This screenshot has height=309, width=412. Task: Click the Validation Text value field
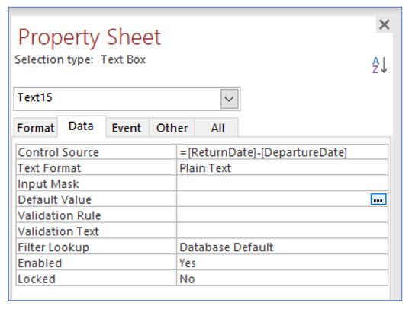click(x=282, y=231)
